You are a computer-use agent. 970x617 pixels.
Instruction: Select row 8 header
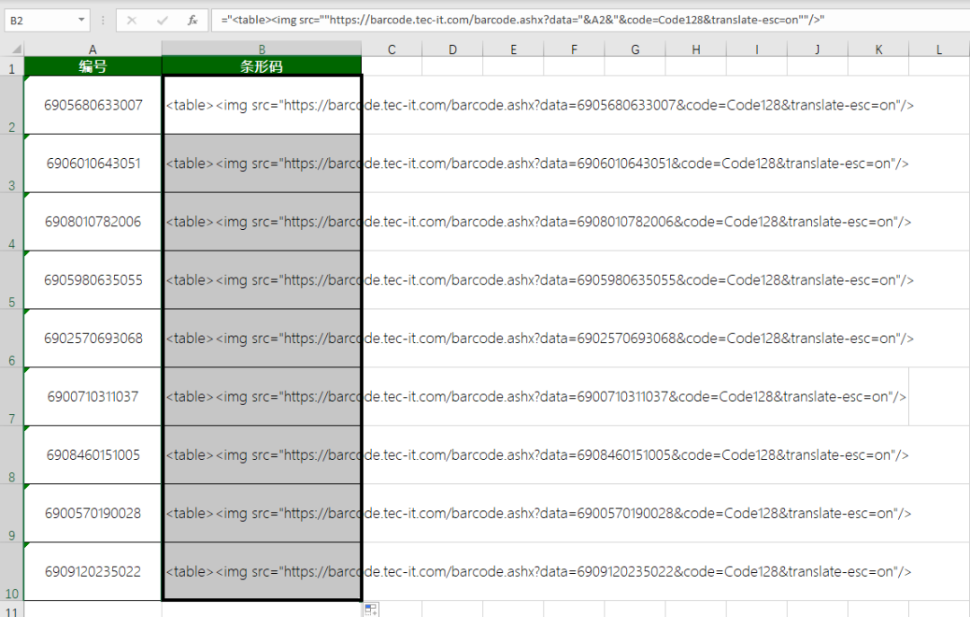pos(12,454)
